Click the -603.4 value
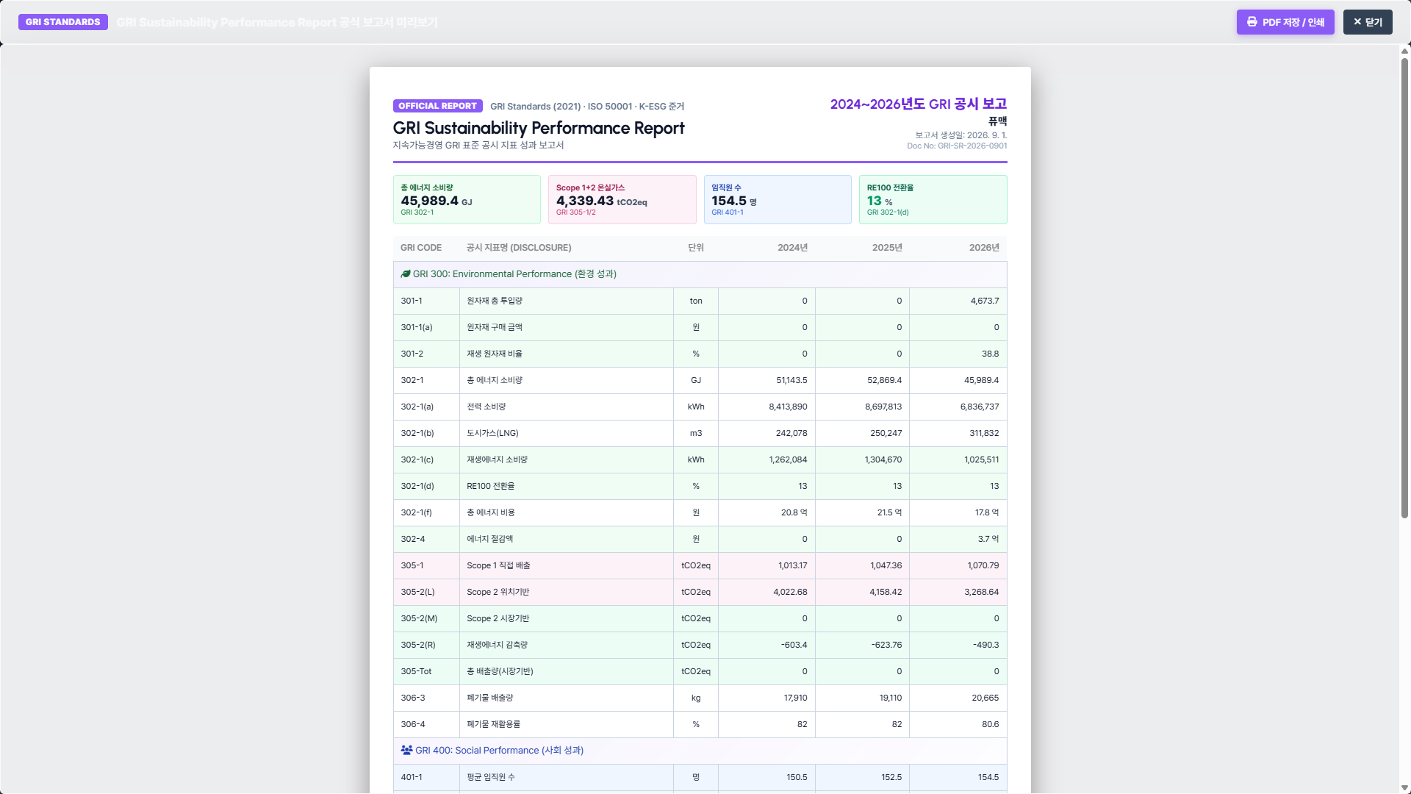The image size is (1411, 794). (x=794, y=645)
